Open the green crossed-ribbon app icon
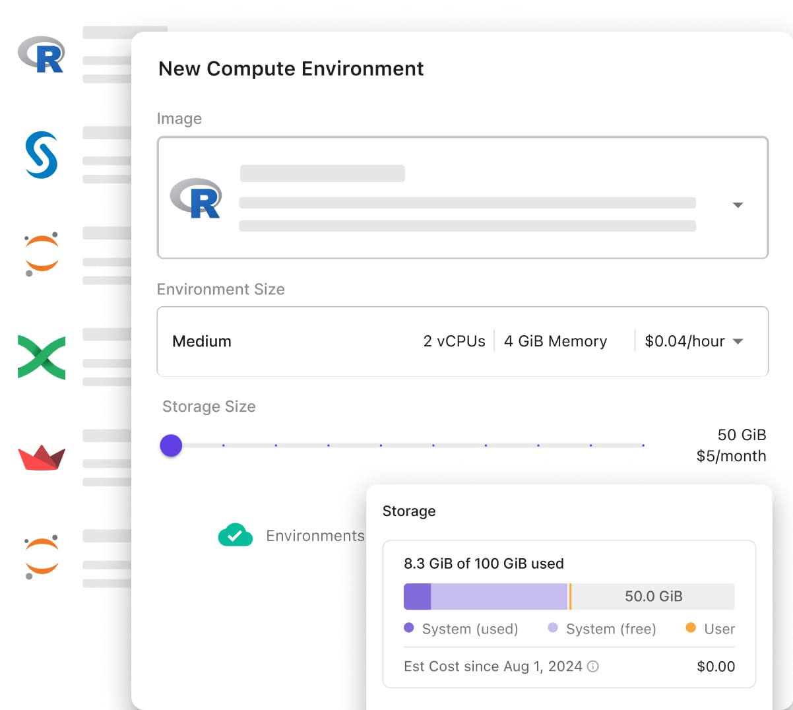Screen dimensions: 793x710 pyautogui.click(x=42, y=357)
